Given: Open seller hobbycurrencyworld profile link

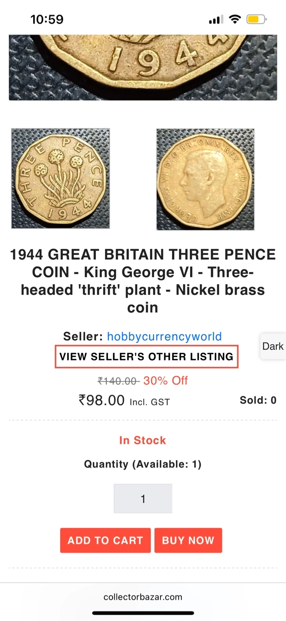Looking at the screenshot, I should coord(164,336).
